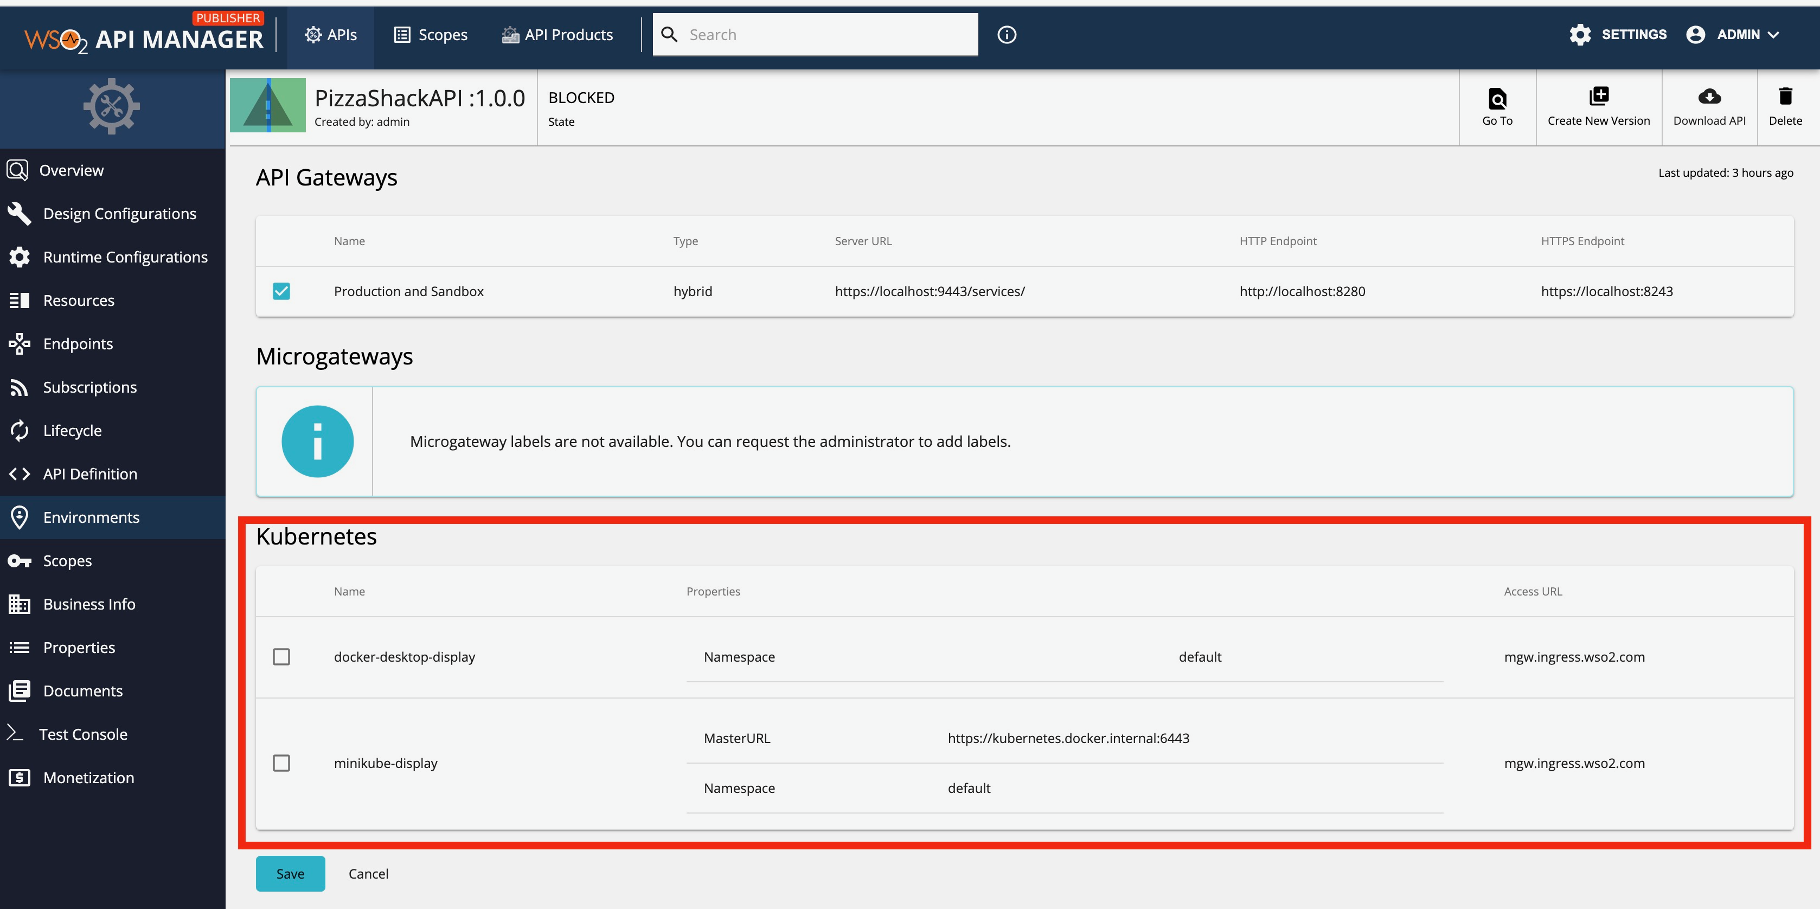Viewport: 1820px width, 909px height.
Task: Check the docker-desktop-display checkbox
Action: pos(281,657)
